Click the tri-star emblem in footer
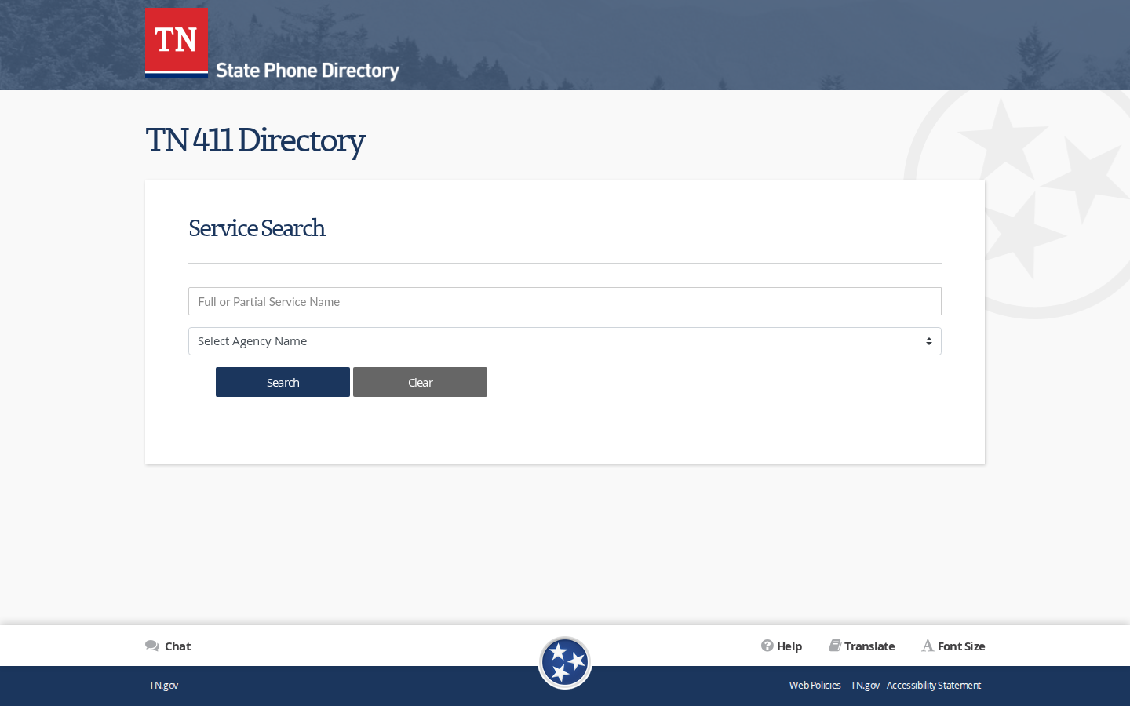 565,663
